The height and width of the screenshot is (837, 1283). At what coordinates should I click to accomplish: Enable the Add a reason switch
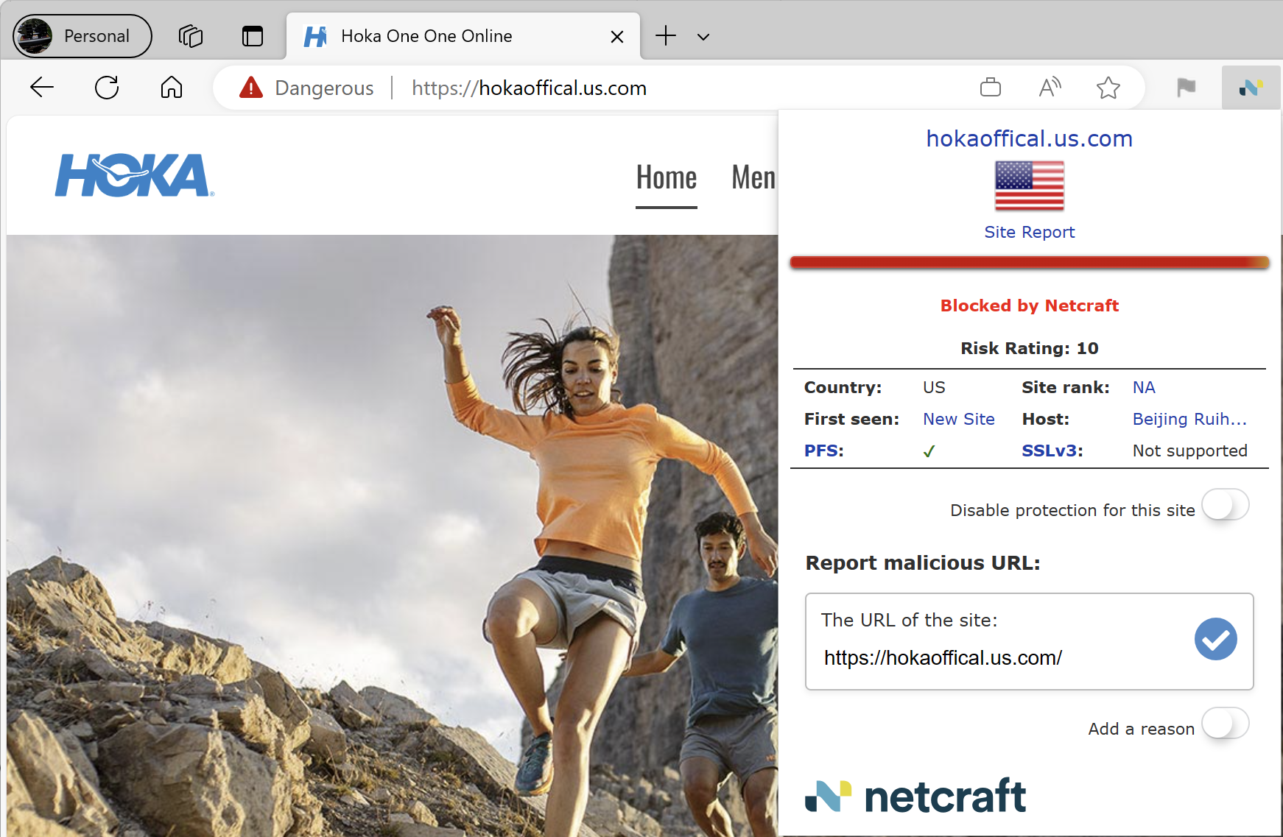click(1225, 724)
